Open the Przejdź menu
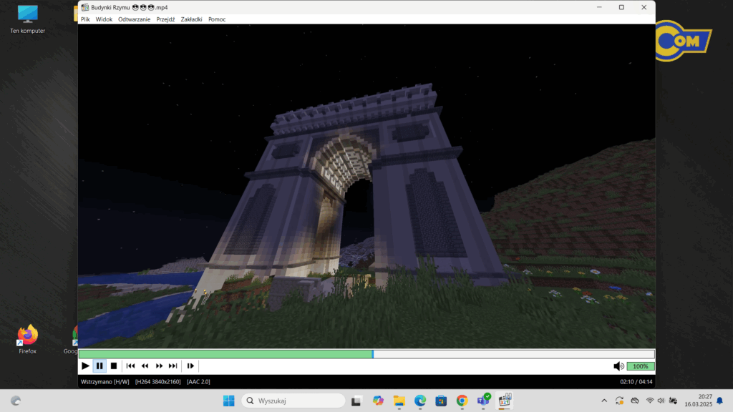The image size is (733, 412). [x=165, y=19]
